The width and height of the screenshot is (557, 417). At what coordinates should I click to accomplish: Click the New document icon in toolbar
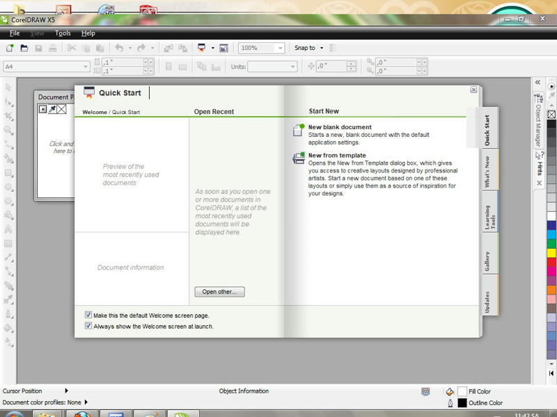click(x=10, y=48)
